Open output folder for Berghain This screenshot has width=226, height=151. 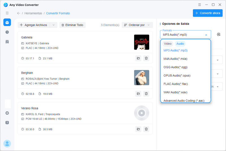[138, 94]
